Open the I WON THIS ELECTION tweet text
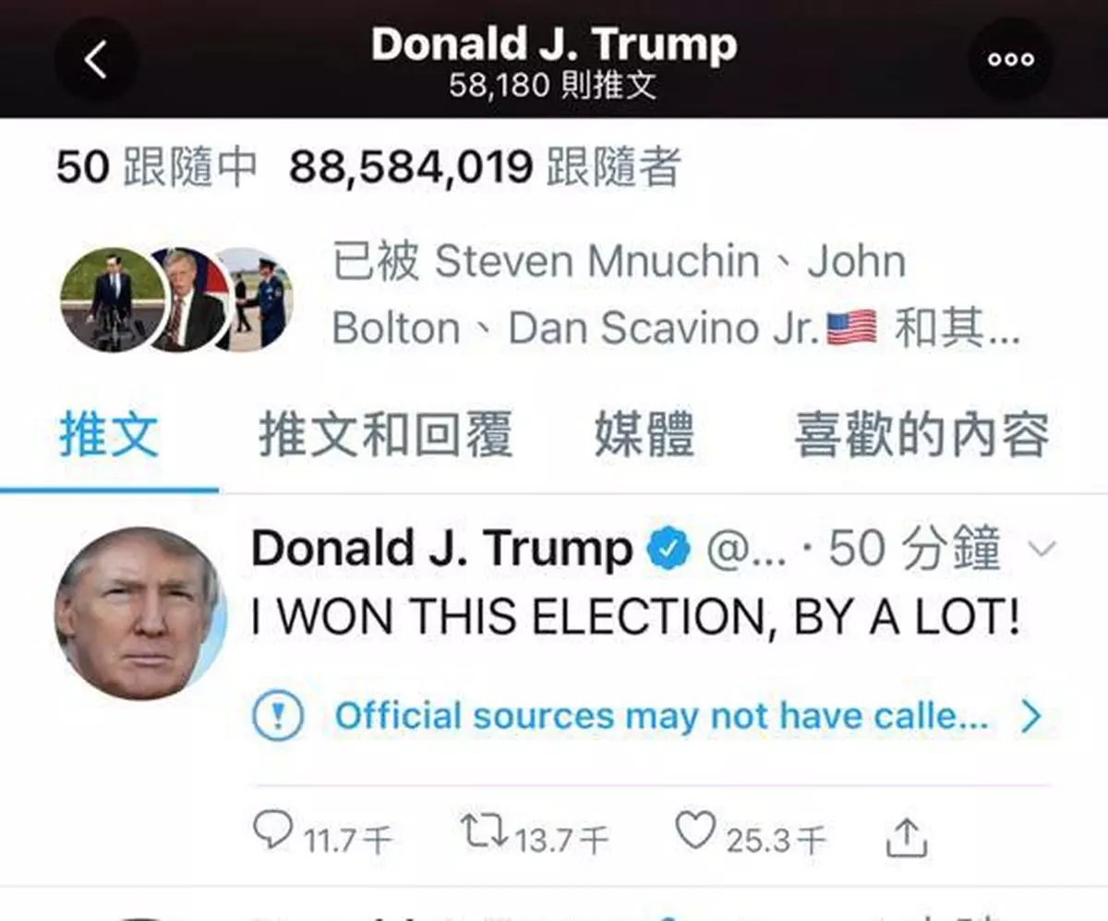 [636, 617]
